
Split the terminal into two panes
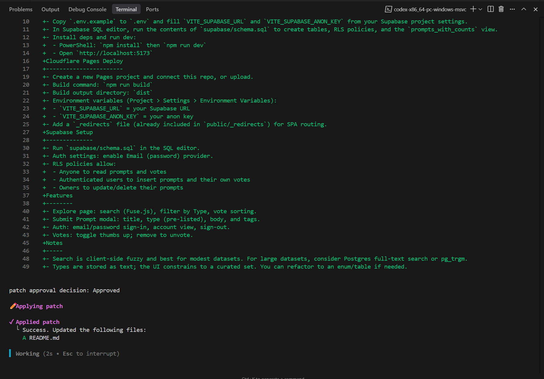pos(490,9)
